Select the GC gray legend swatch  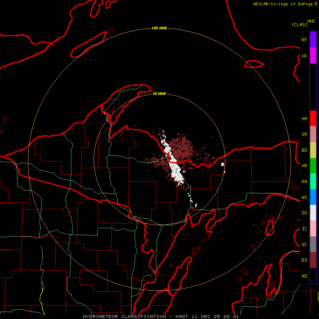(x=313, y=244)
